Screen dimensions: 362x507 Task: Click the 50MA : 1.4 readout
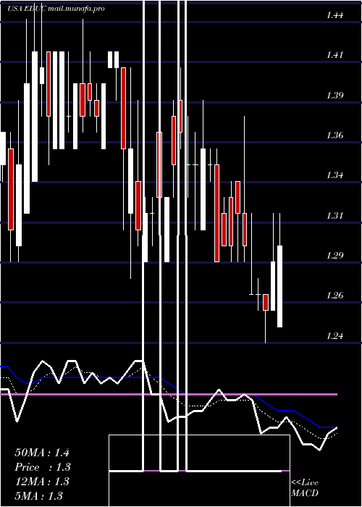pos(42,453)
